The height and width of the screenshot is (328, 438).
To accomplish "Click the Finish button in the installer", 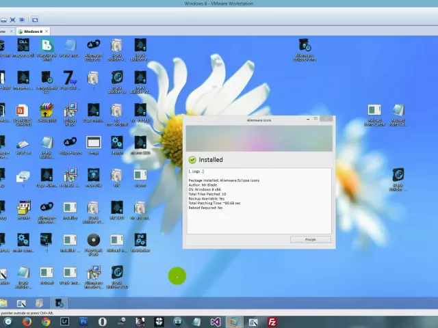I will [310, 240].
